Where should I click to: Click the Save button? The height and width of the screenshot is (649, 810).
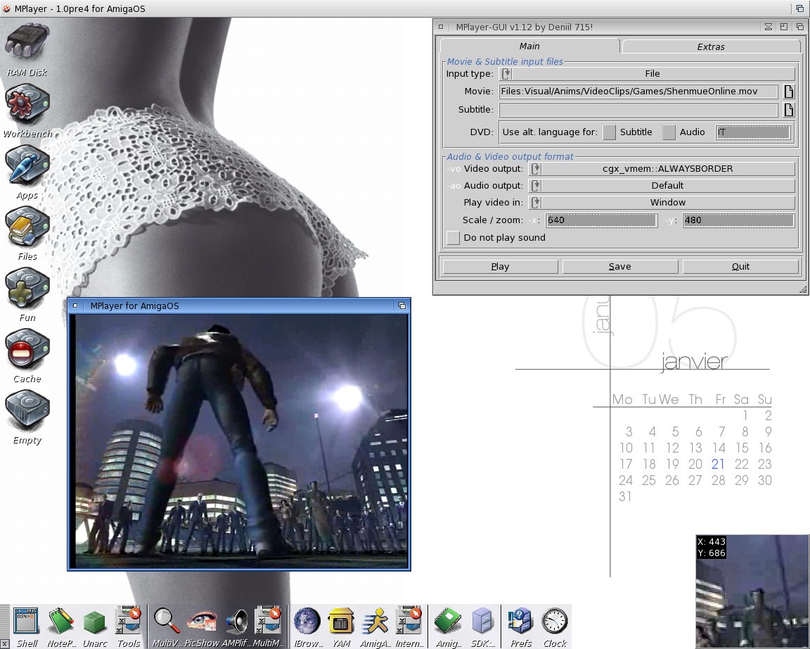pyautogui.click(x=619, y=267)
